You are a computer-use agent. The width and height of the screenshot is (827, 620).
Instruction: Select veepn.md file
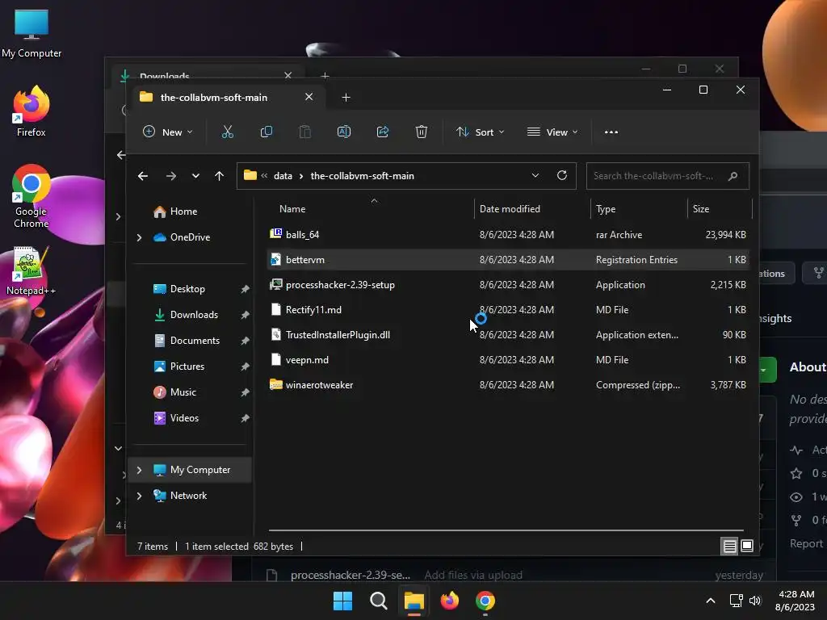[509, 359]
